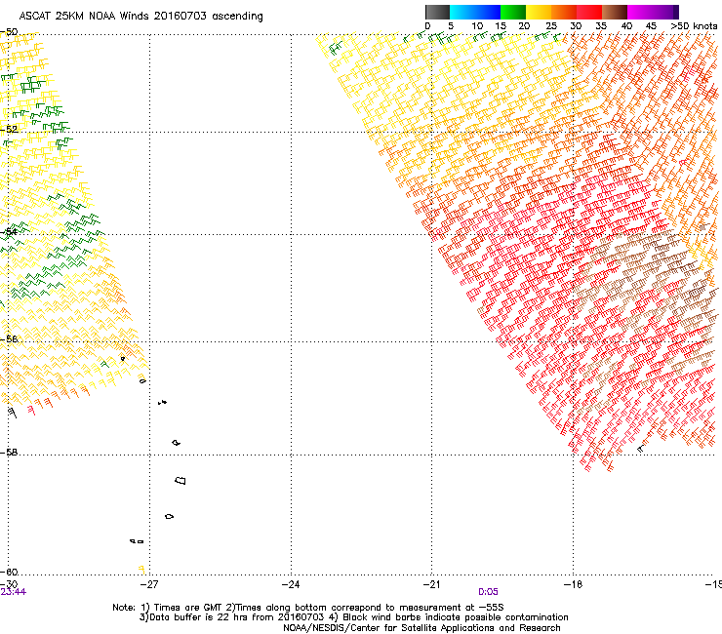Click the -54 latitude axis label
This screenshot has height=634, width=722.
point(9,231)
